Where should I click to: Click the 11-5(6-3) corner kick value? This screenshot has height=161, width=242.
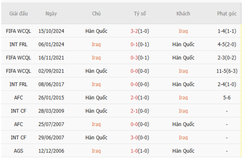coord(227,71)
